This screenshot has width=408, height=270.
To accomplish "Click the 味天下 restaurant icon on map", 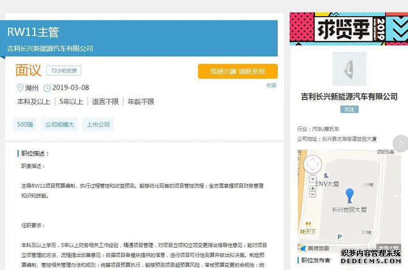I will coord(308,224).
